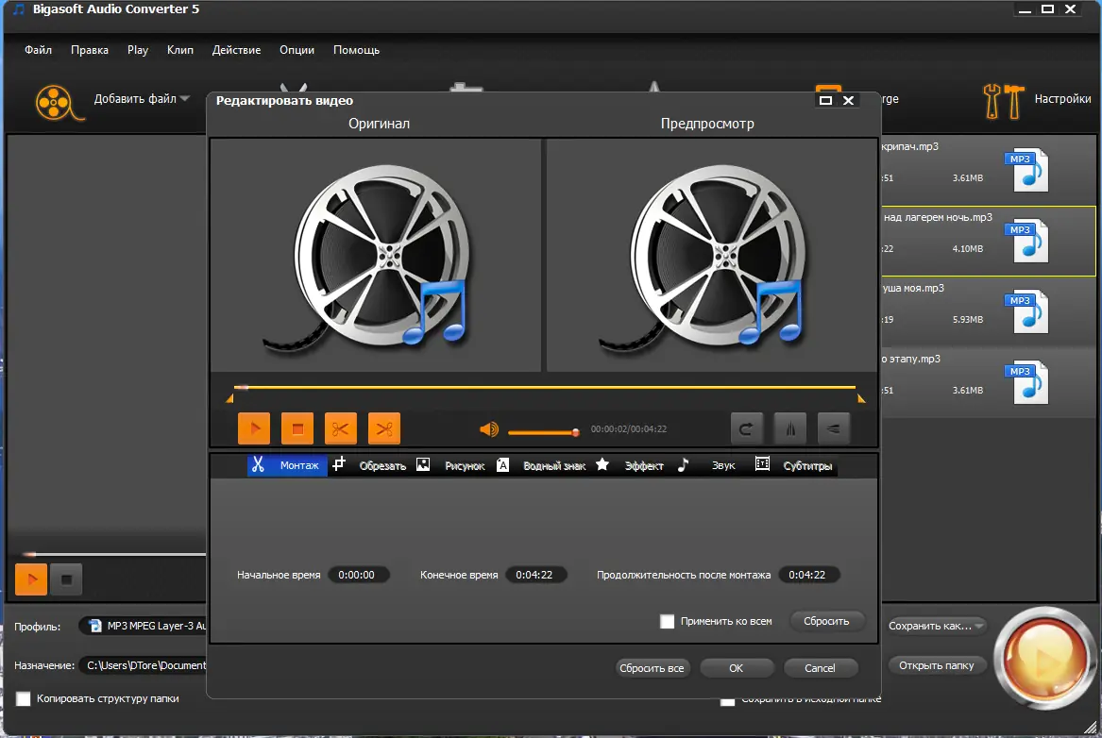Screen dimensions: 1102x738
Task: Click the play button in main window
Action: point(31,579)
